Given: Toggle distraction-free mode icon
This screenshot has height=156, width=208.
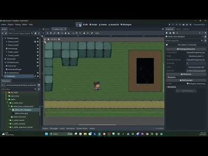Looking at the screenshot, I should point(163,29).
